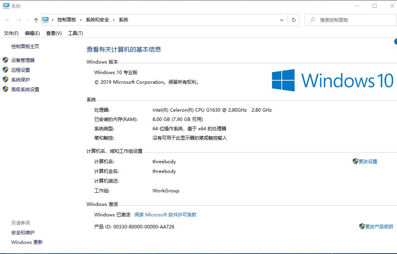Click the computer icon in address bar
397x254 pixels.
pos(45,20)
